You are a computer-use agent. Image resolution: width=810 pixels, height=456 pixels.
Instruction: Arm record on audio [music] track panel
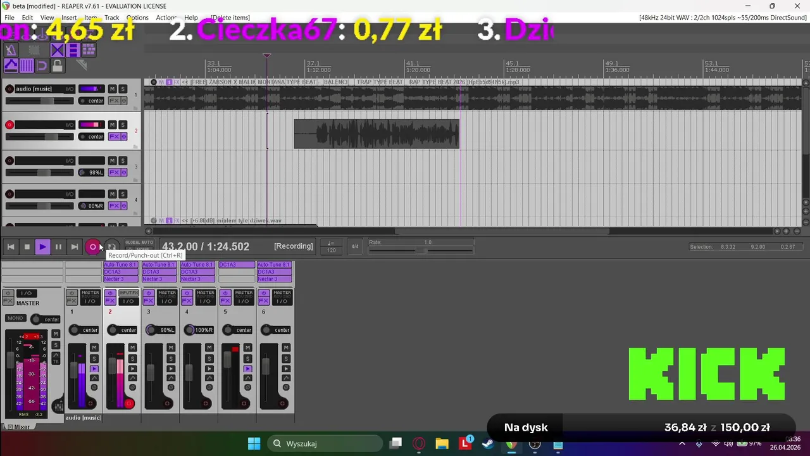coord(9,89)
